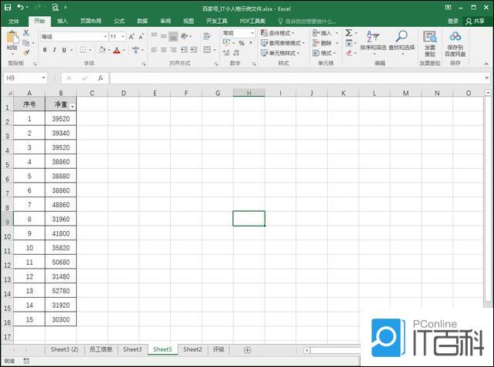Click the Orientation text angle icon

[x=185, y=36]
